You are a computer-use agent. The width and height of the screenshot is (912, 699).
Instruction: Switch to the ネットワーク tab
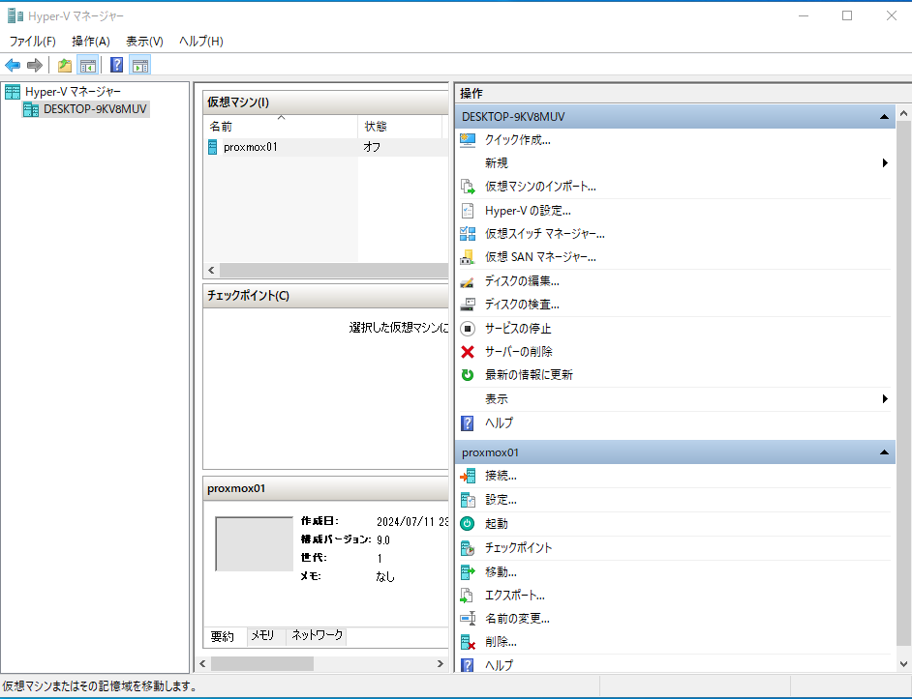[317, 635]
